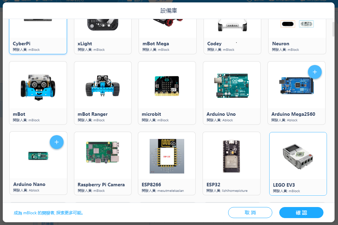Click the Raspberry Pi Camera name label
Screen dimensions: 338x225
(x=101, y=185)
